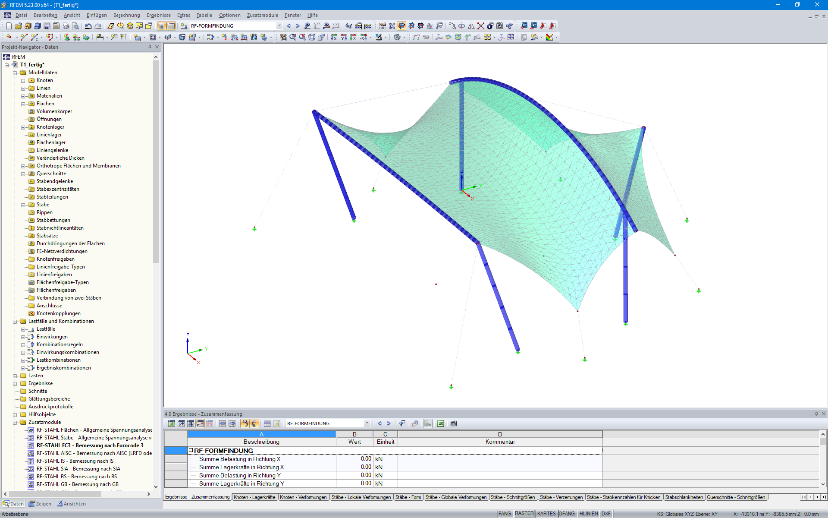The width and height of the screenshot is (828, 518).
Task: Collapse the RF-FORMFINDUNG table group
Action: tap(191, 450)
